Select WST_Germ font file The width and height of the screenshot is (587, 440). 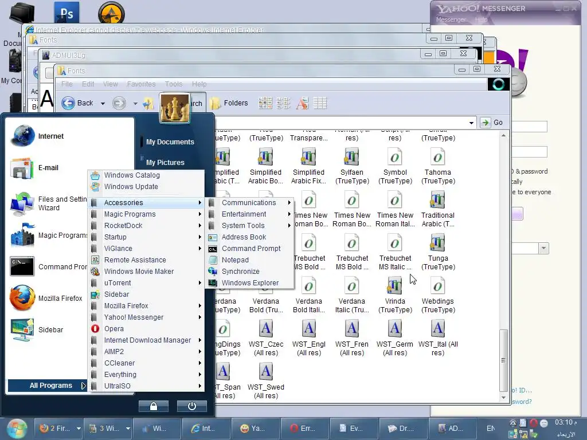(x=395, y=338)
